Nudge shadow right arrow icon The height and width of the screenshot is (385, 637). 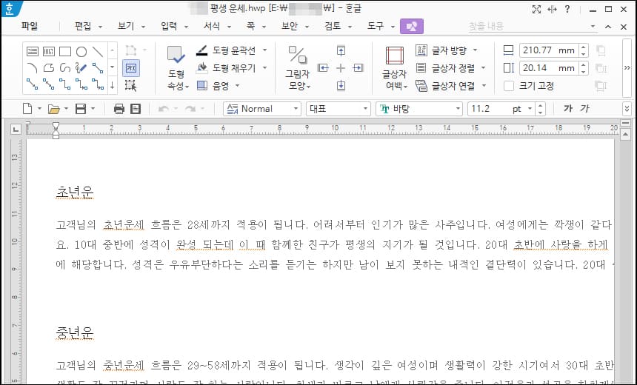click(358, 68)
